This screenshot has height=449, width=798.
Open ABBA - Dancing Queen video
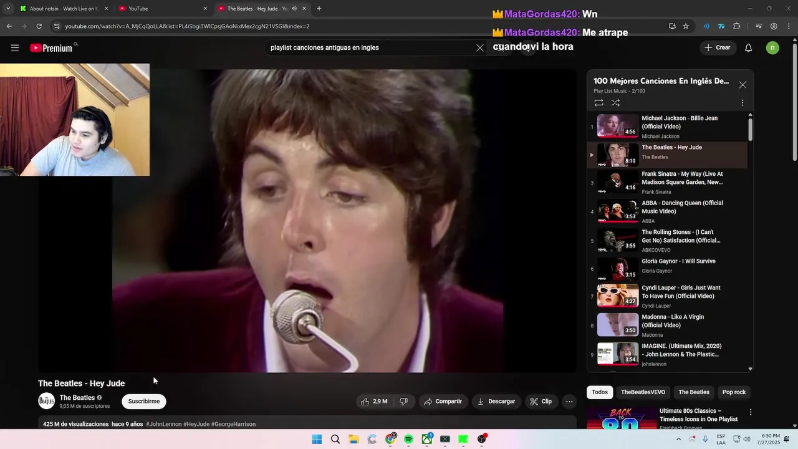coord(668,211)
